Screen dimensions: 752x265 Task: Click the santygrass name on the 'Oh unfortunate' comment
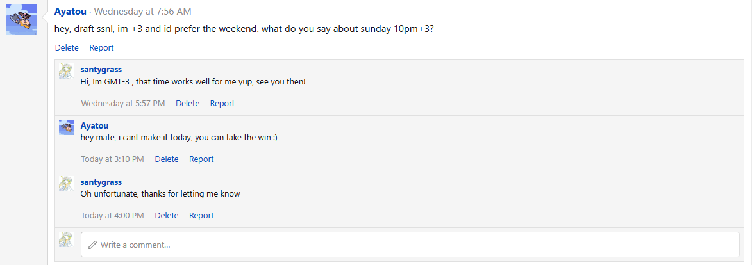tap(101, 182)
